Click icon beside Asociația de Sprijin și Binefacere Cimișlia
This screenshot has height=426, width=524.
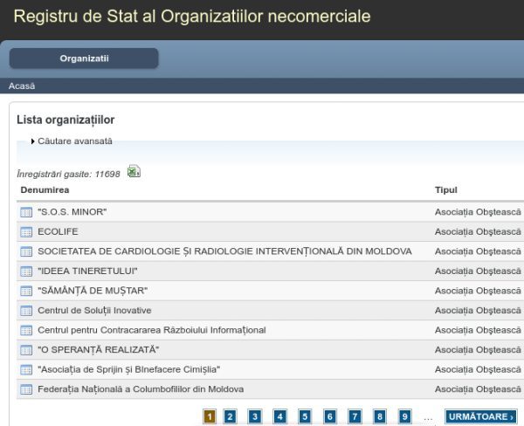click(x=26, y=370)
